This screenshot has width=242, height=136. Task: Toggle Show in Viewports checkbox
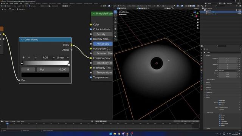[219, 103]
